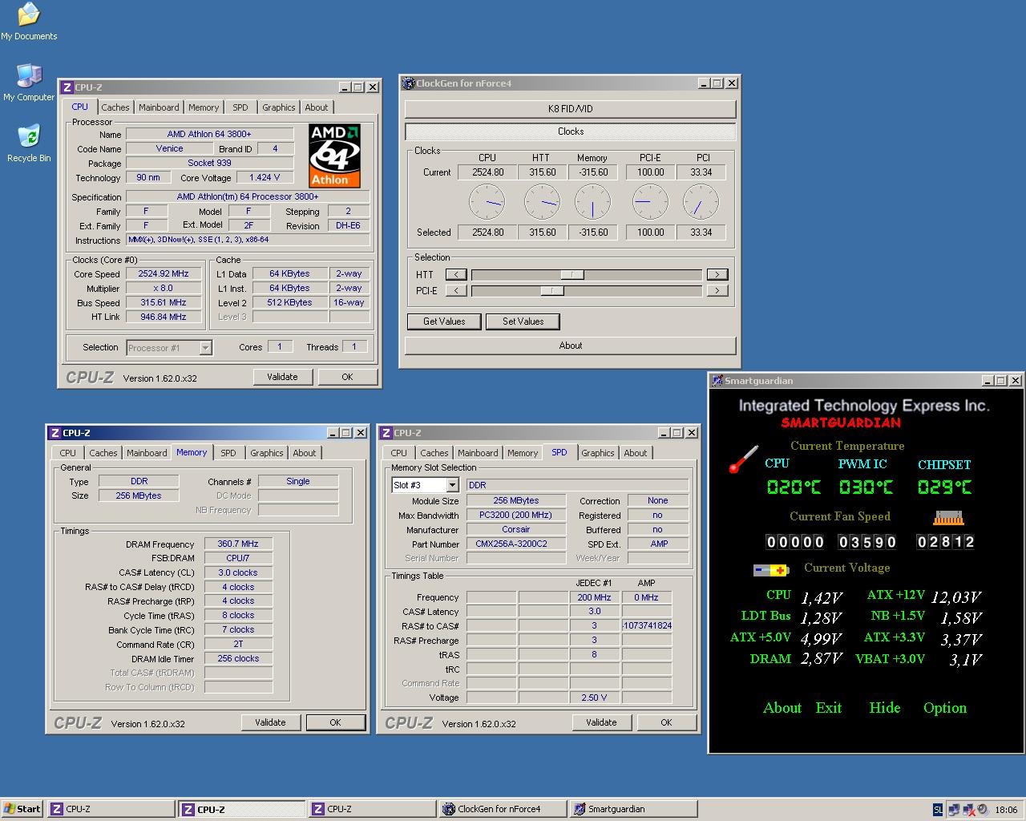
Task: Click CPU-Z title bar icon in top window
Action: (x=67, y=87)
